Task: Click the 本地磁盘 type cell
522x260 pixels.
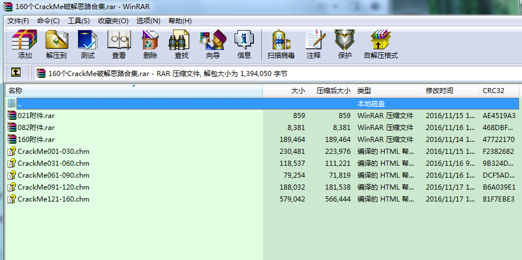Action: click(371, 103)
